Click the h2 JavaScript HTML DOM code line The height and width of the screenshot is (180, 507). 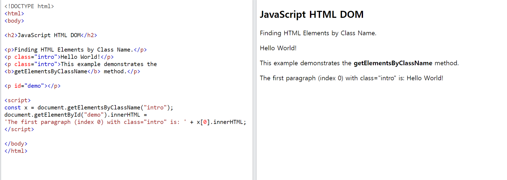(x=51, y=35)
